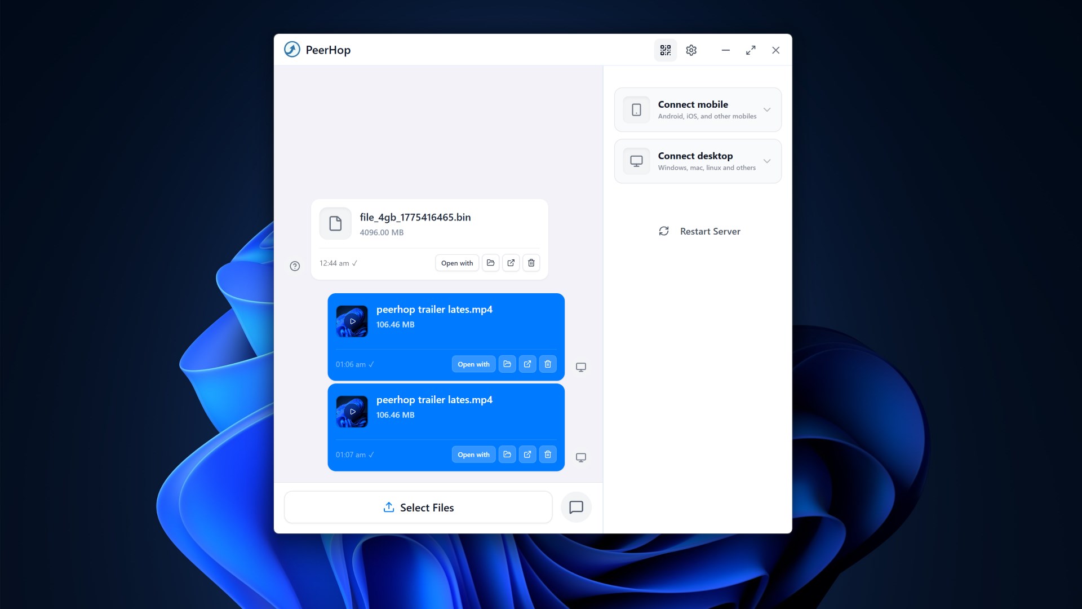This screenshot has height=609, width=1082.
Task: Click filename of the 01:06 am video
Action: [434, 310]
